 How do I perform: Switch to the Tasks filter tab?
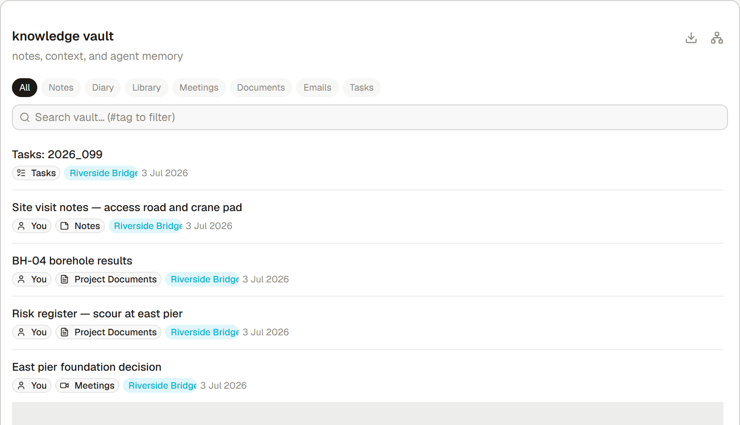362,87
